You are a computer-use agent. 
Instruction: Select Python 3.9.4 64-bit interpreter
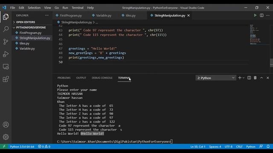[22, 147]
